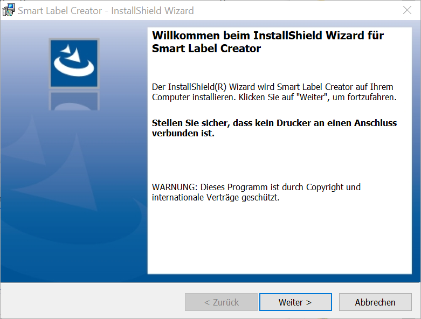Click the mirrored logo reflection below the logo
This screenshot has width=421, height=319.
(x=74, y=101)
